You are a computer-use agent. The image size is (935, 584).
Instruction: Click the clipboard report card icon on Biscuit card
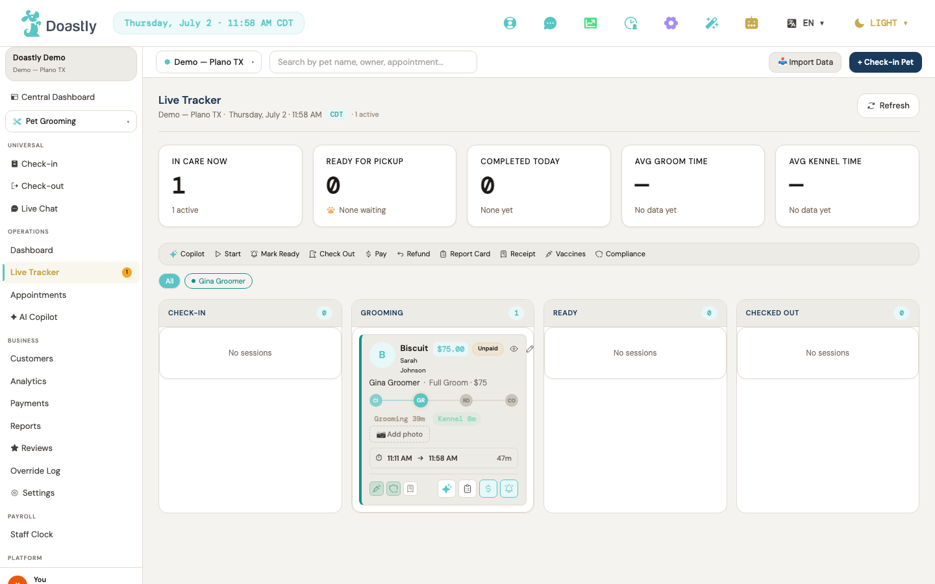[467, 489]
